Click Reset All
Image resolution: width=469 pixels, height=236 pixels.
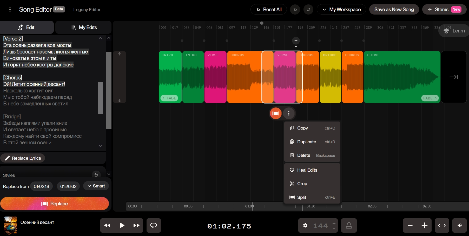pyautogui.click(x=269, y=10)
